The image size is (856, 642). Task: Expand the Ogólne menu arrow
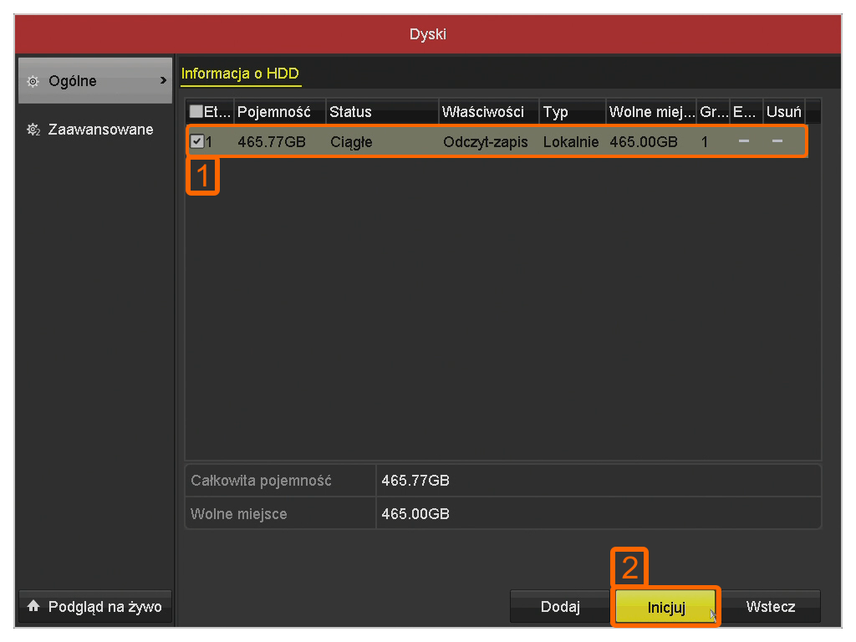[x=163, y=81]
